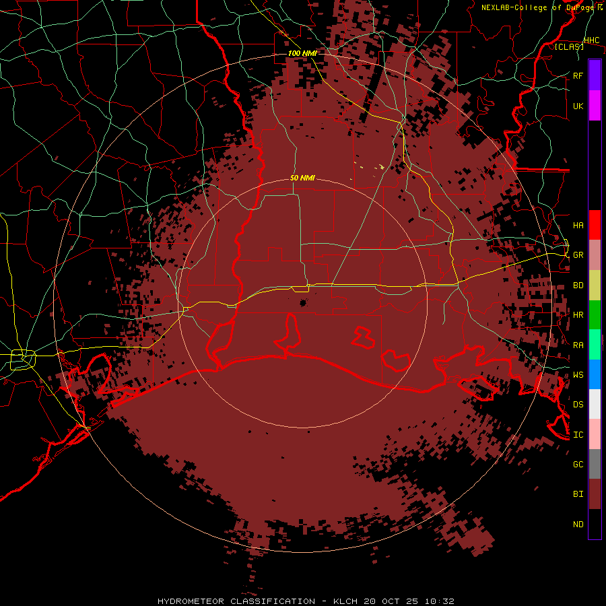This screenshot has width=606, height=606.
Task: Click the Hydrometeor Classification KLCH caption
Action: [x=306, y=601]
